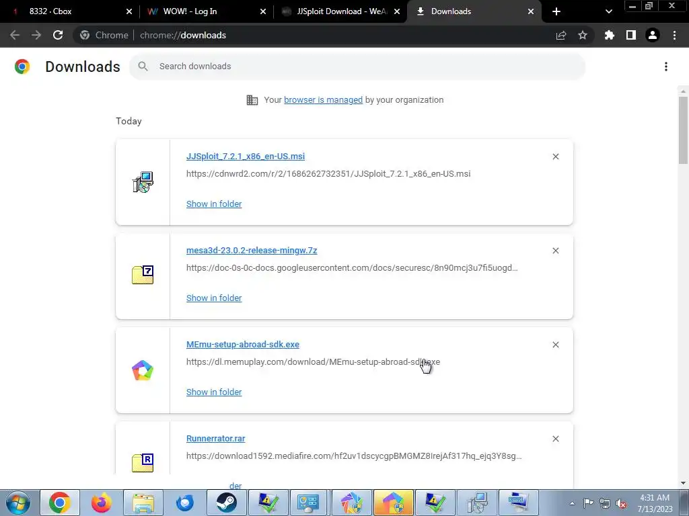Image resolution: width=689 pixels, height=516 pixels.
Task: Click the googleusercontent mesa3d source URL
Action: [x=352, y=267]
